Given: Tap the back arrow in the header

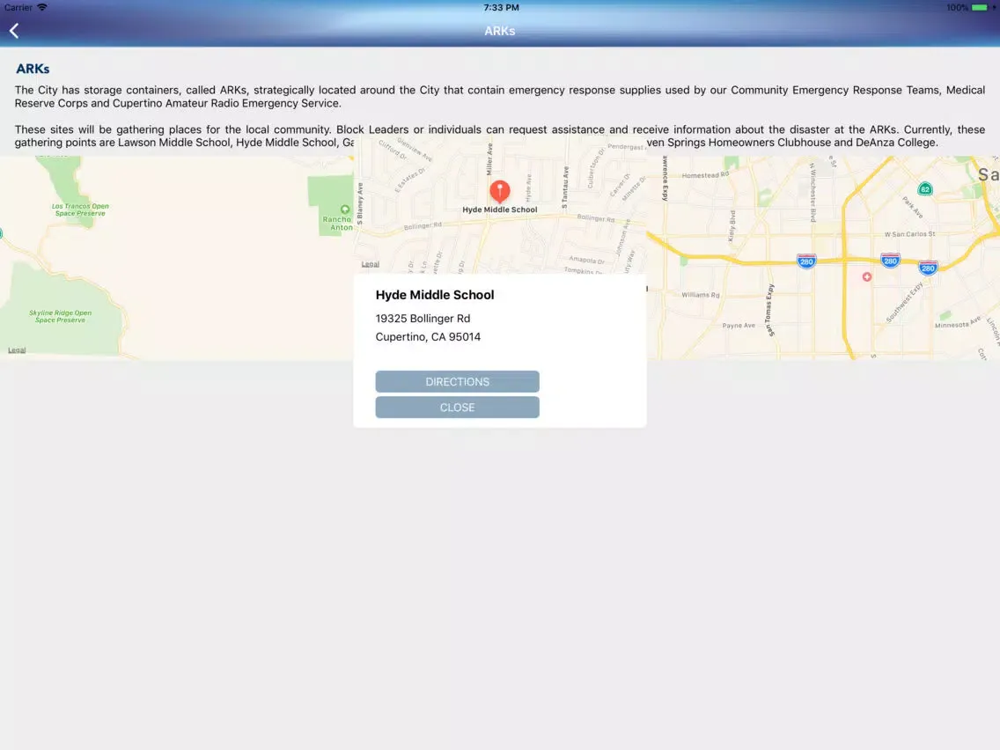Looking at the screenshot, I should tap(14, 31).
